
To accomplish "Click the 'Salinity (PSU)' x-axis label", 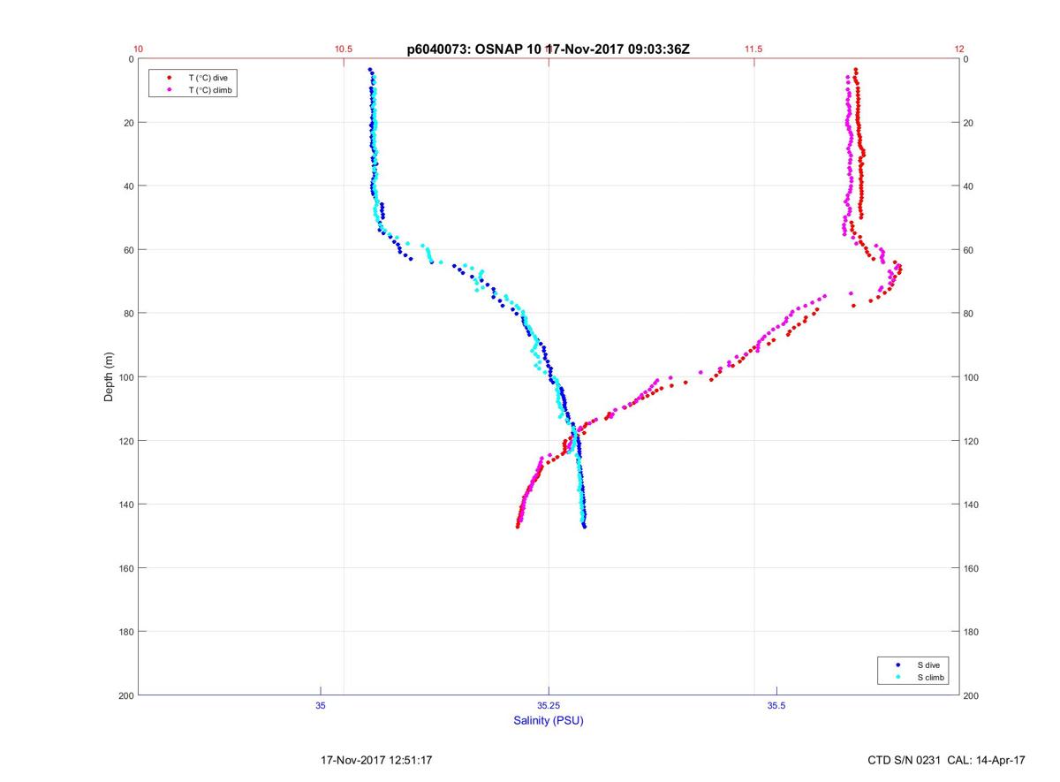I will click(x=549, y=721).
